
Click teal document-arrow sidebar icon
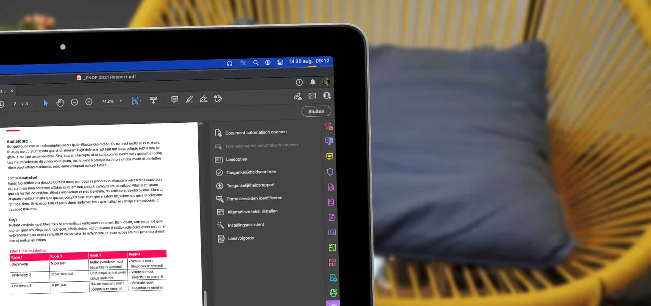(x=333, y=278)
